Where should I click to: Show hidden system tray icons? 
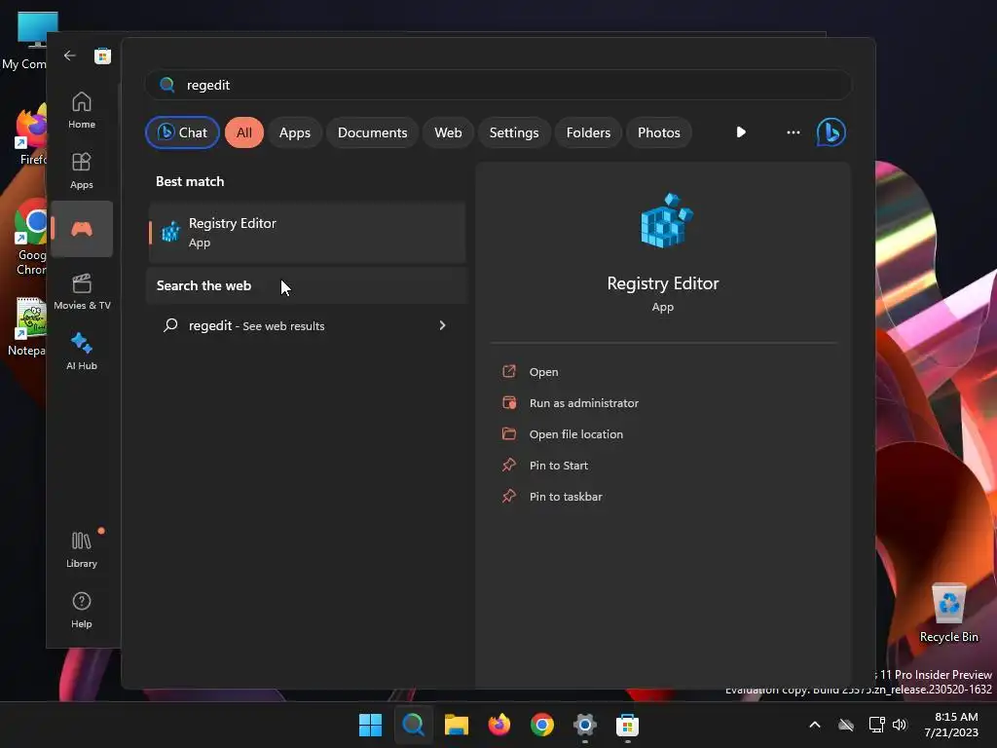(x=815, y=725)
